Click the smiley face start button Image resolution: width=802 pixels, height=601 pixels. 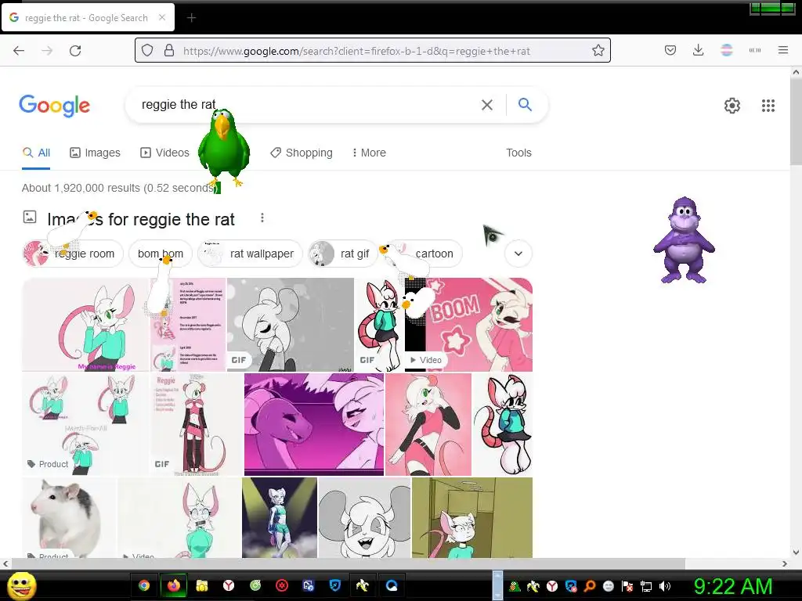[x=21, y=585]
